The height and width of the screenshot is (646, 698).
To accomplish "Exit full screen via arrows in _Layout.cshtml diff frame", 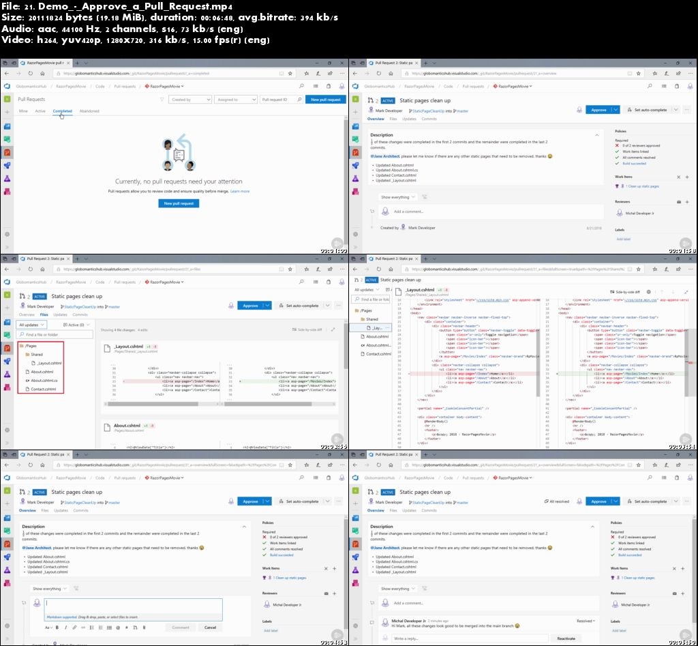I will click(686, 292).
